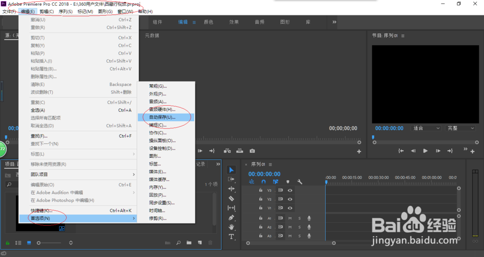Click the New Item icon in project panel

click(200, 243)
